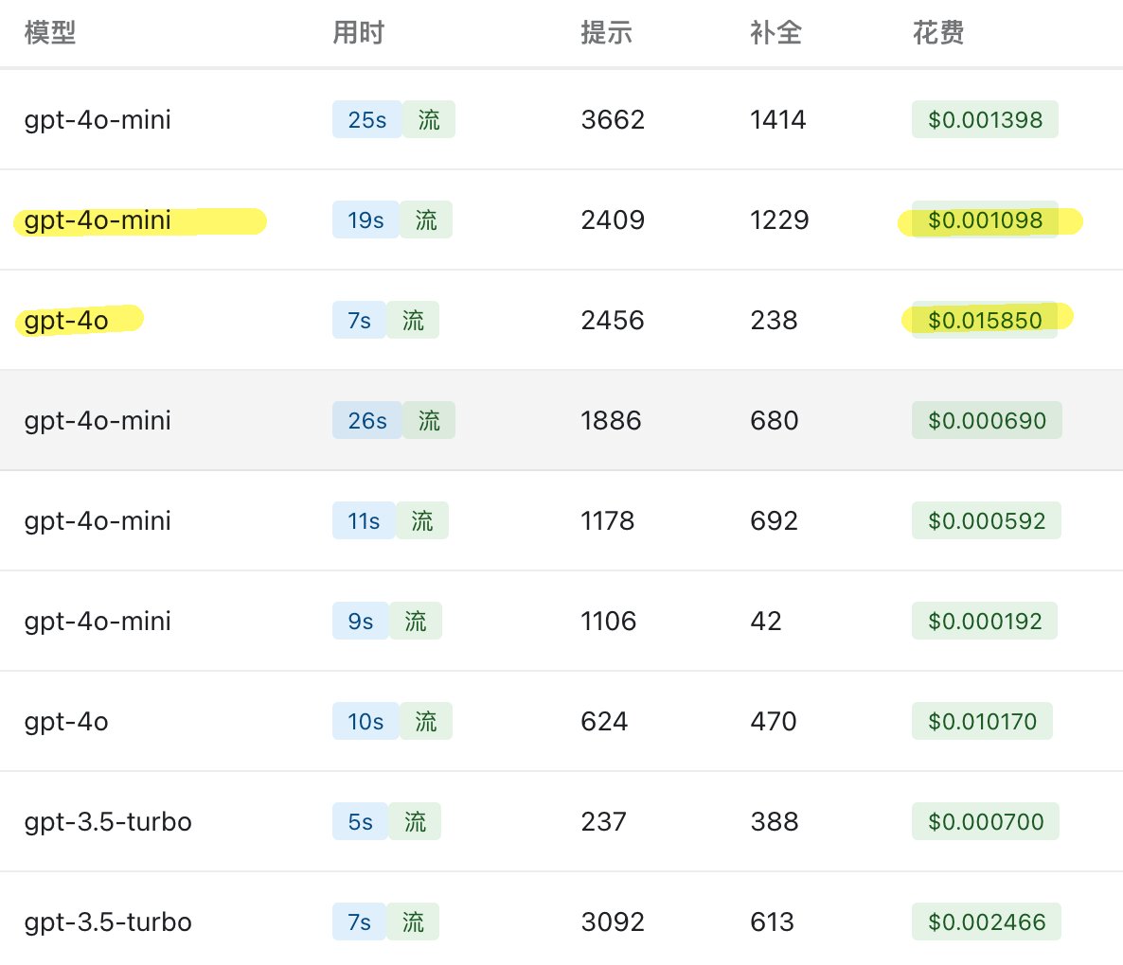1123x965 pixels.
Task: Click prompt token value 3662
Action: coord(613,119)
